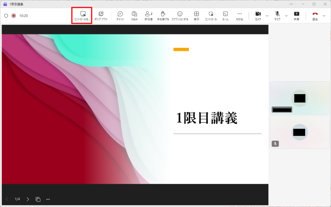This screenshot has height=207, width=331.
Task: Expand the camera options dropdown arrow
Action: [x=267, y=16]
